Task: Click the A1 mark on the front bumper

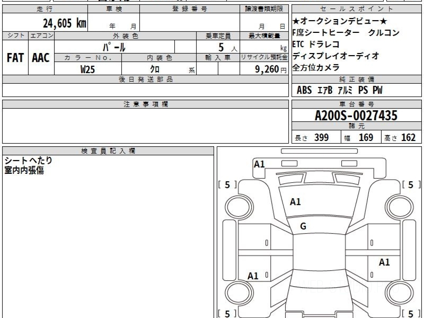Action: pos(259,164)
